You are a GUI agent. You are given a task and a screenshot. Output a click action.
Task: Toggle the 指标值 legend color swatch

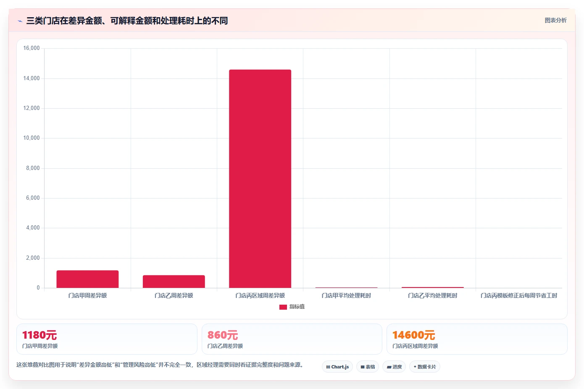[x=283, y=307]
